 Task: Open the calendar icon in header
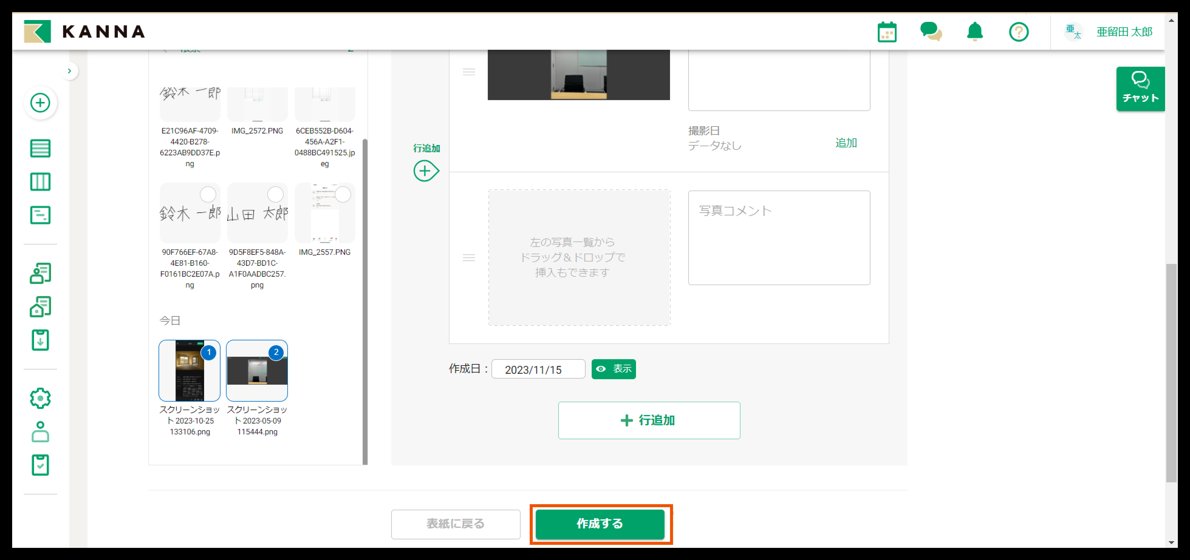tap(887, 32)
